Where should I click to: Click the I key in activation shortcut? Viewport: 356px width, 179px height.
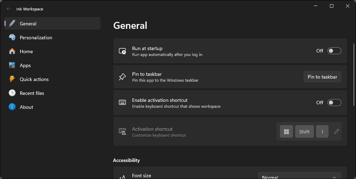click(x=322, y=131)
